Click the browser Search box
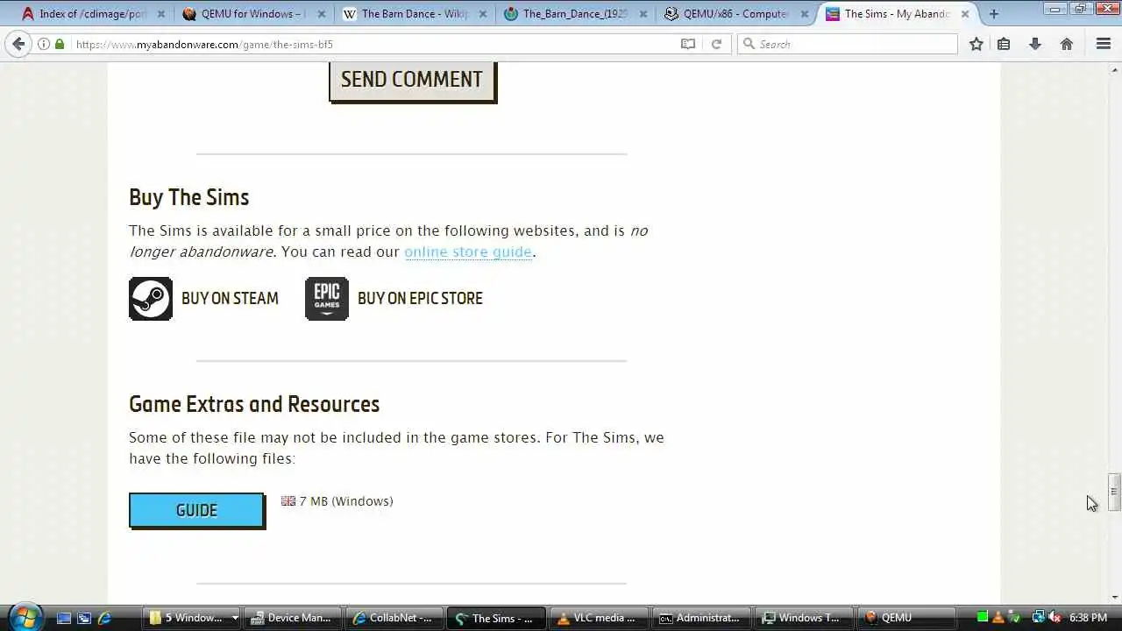The width and height of the screenshot is (1122, 631). pyautogui.click(x=847, y=44)
